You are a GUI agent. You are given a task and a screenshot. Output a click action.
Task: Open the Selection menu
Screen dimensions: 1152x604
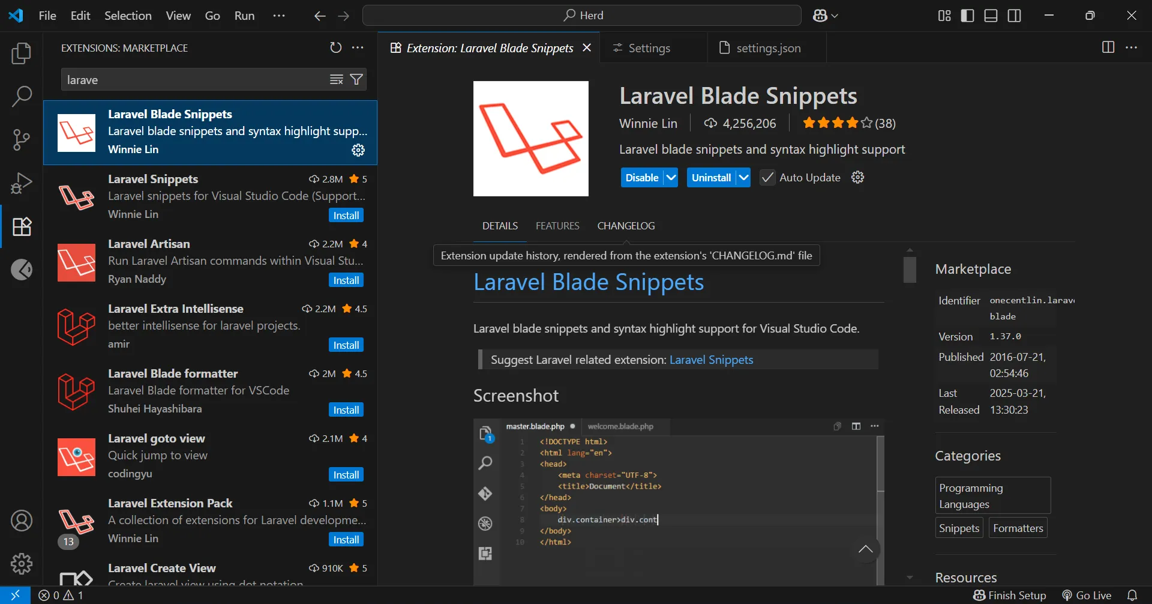(x=128, y=16)
